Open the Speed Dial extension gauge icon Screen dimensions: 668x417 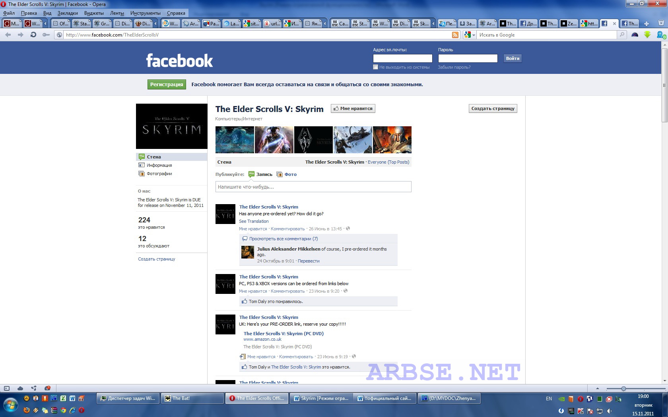[635, 35]
